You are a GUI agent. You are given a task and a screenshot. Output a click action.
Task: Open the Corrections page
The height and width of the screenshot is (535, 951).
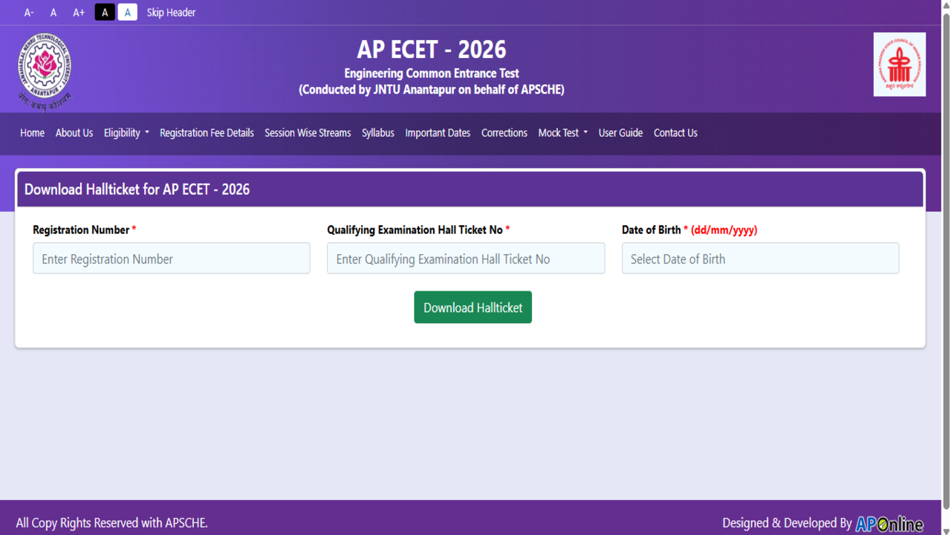coord(504,133)
